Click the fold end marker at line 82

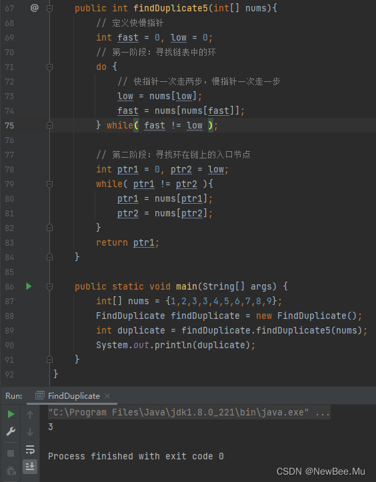pyautogui.click(x=49, y=228)
